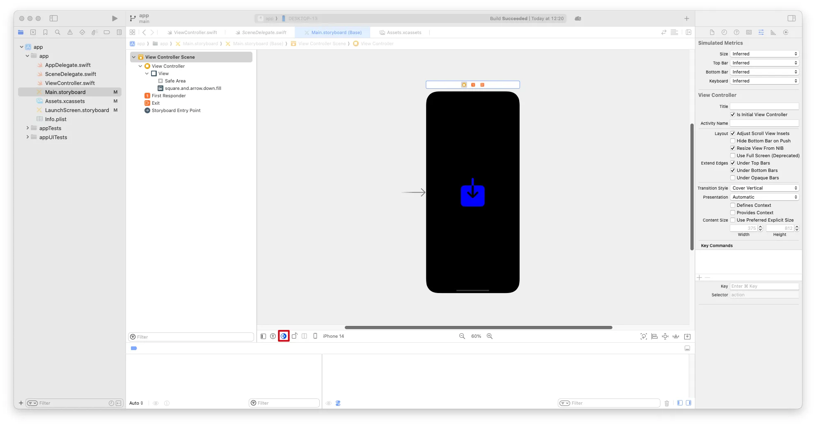Collapse the View Controller Scene outline
816x426 pixels.
click(134, 57)
